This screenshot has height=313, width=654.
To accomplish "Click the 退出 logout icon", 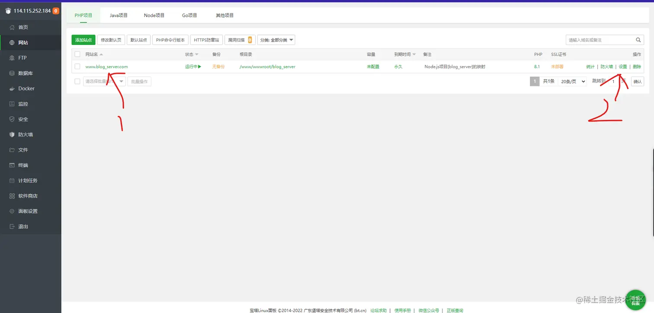I will (12, 227).
